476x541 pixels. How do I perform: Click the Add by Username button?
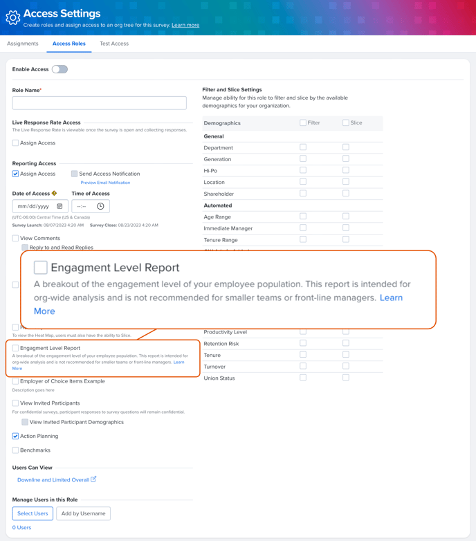pos(84,513)
